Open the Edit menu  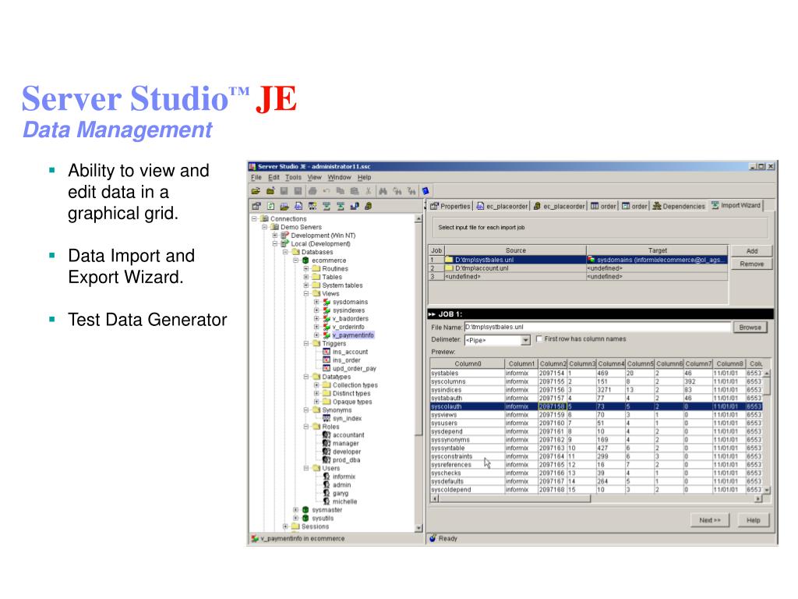click(x=274, y=177)
